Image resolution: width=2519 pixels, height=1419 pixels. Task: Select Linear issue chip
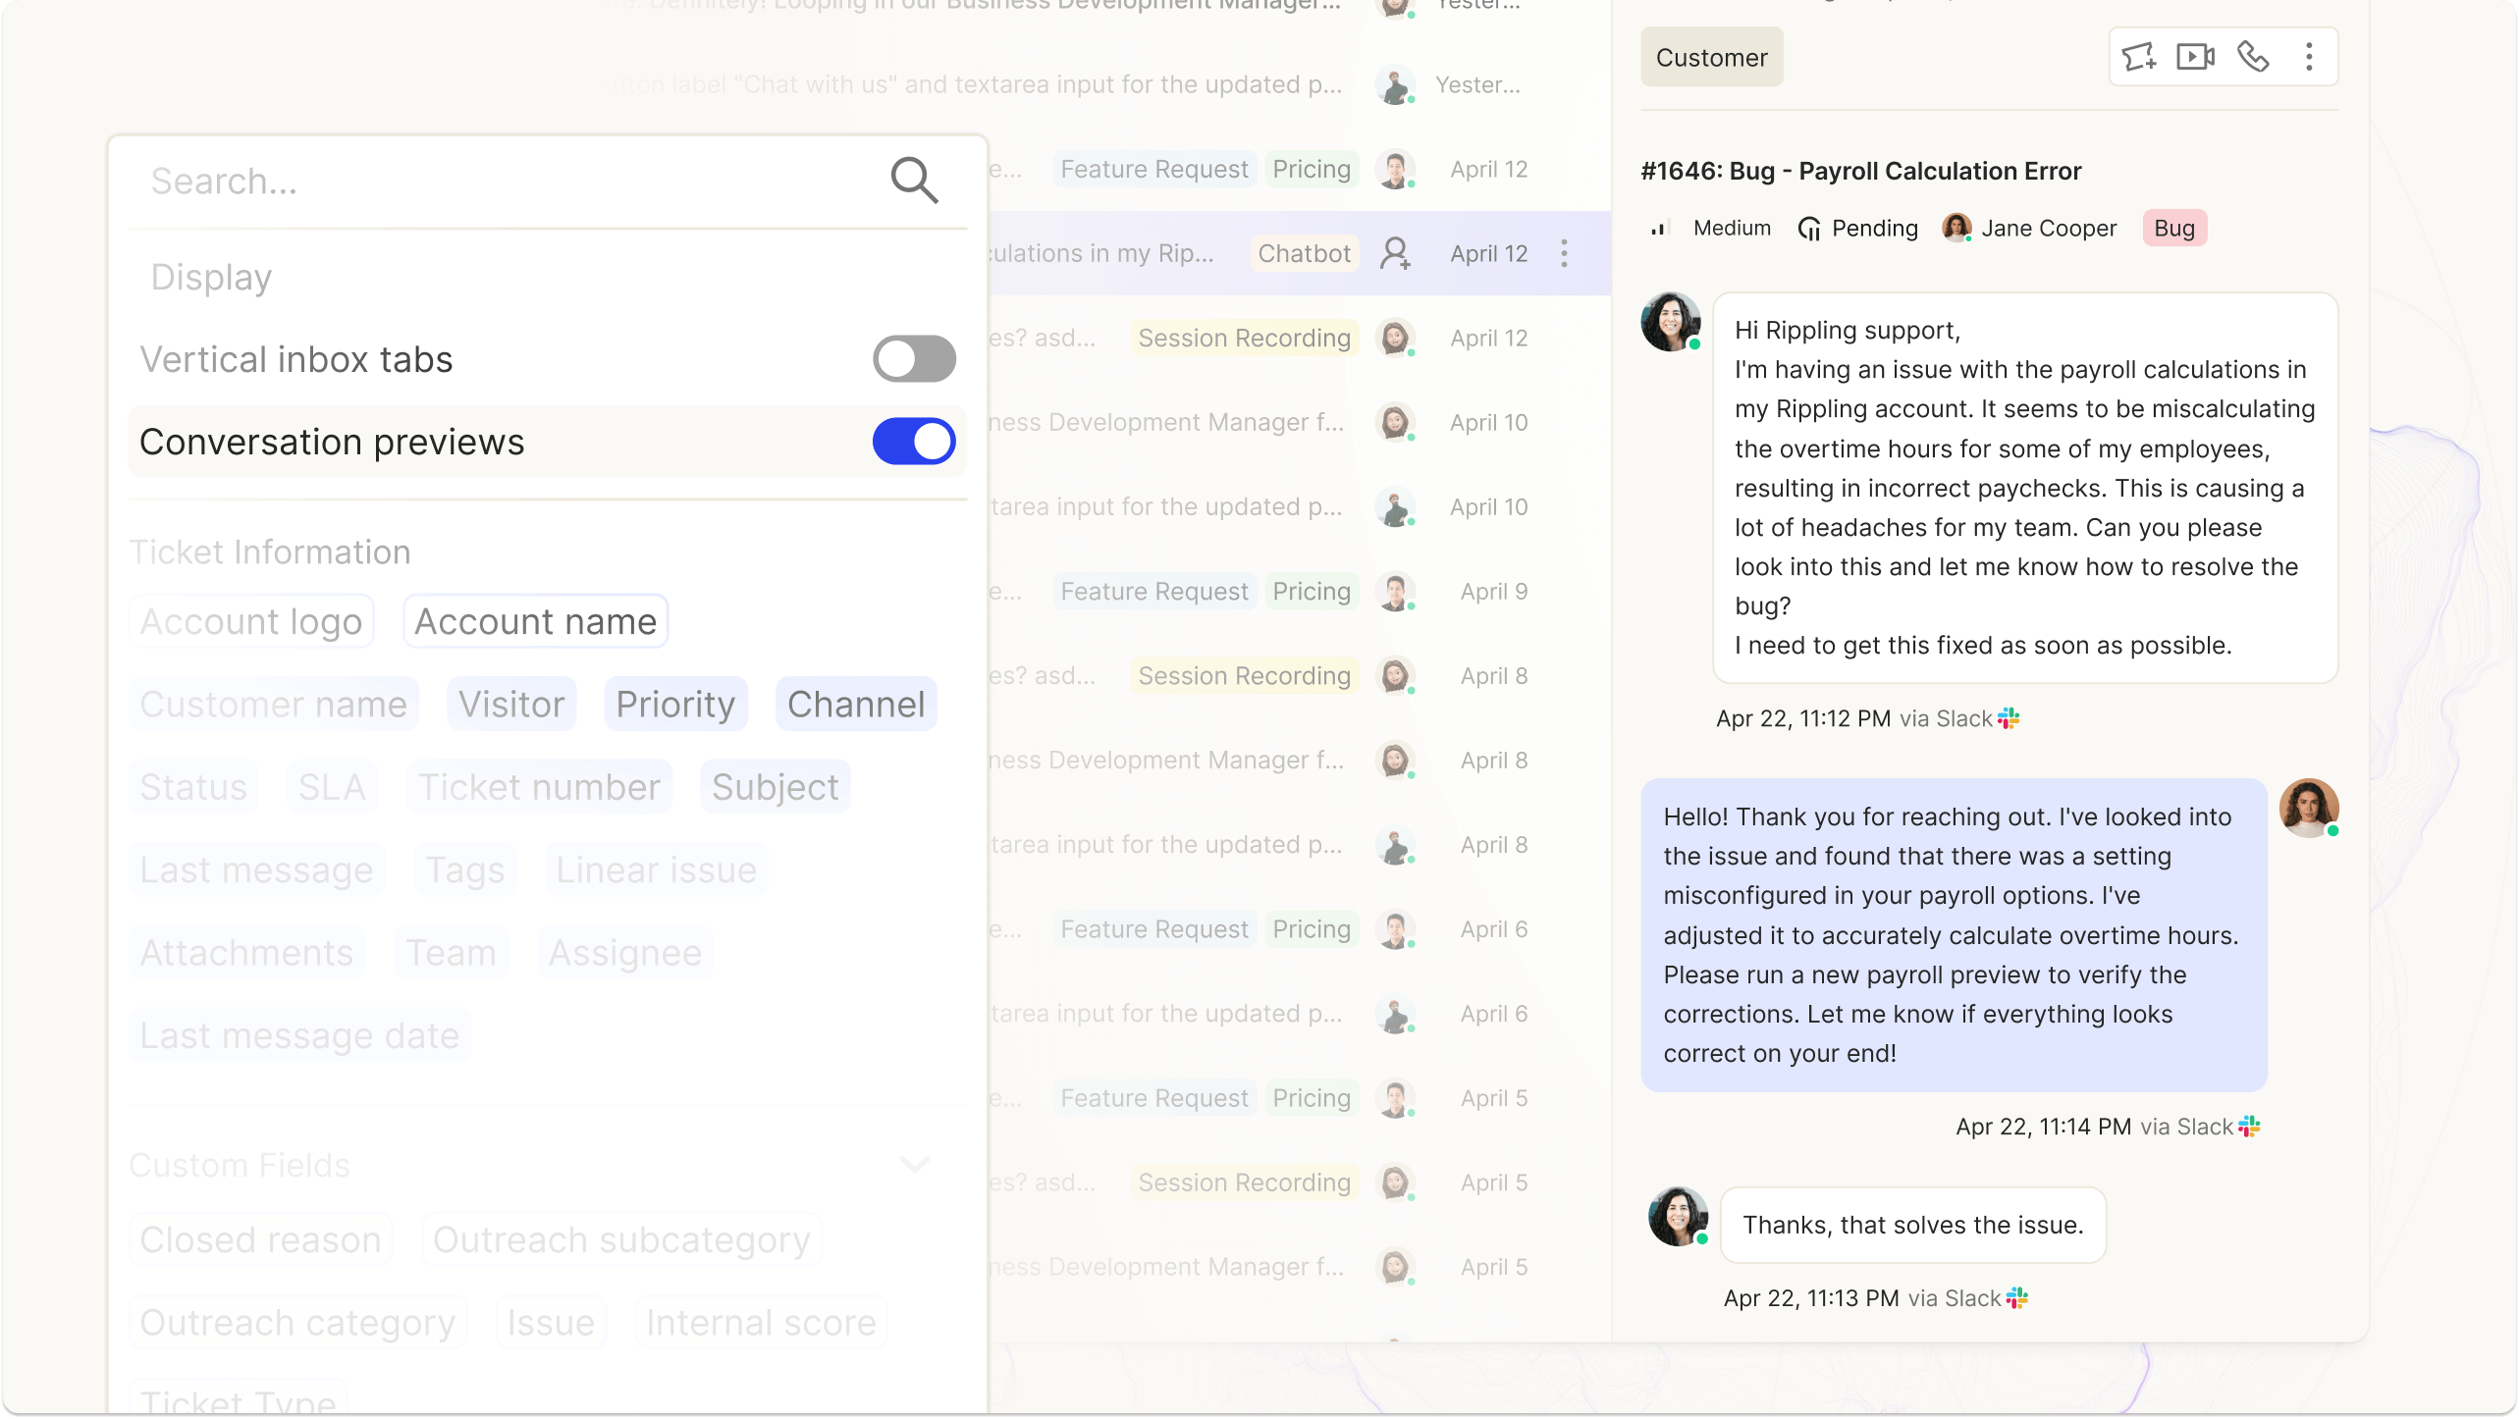656,869
